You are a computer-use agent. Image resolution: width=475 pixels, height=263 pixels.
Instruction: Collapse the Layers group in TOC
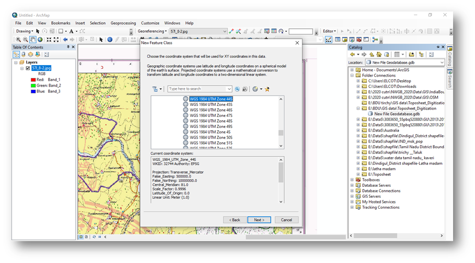click(16, 63)
